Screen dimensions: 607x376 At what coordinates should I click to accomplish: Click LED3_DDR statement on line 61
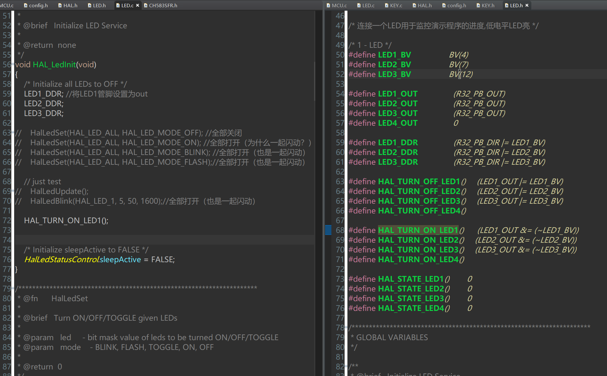tap(44, 113)
